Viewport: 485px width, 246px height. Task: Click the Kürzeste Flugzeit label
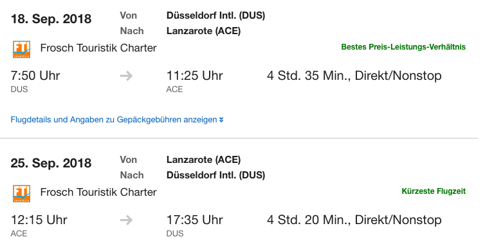[x=434, y=191]
